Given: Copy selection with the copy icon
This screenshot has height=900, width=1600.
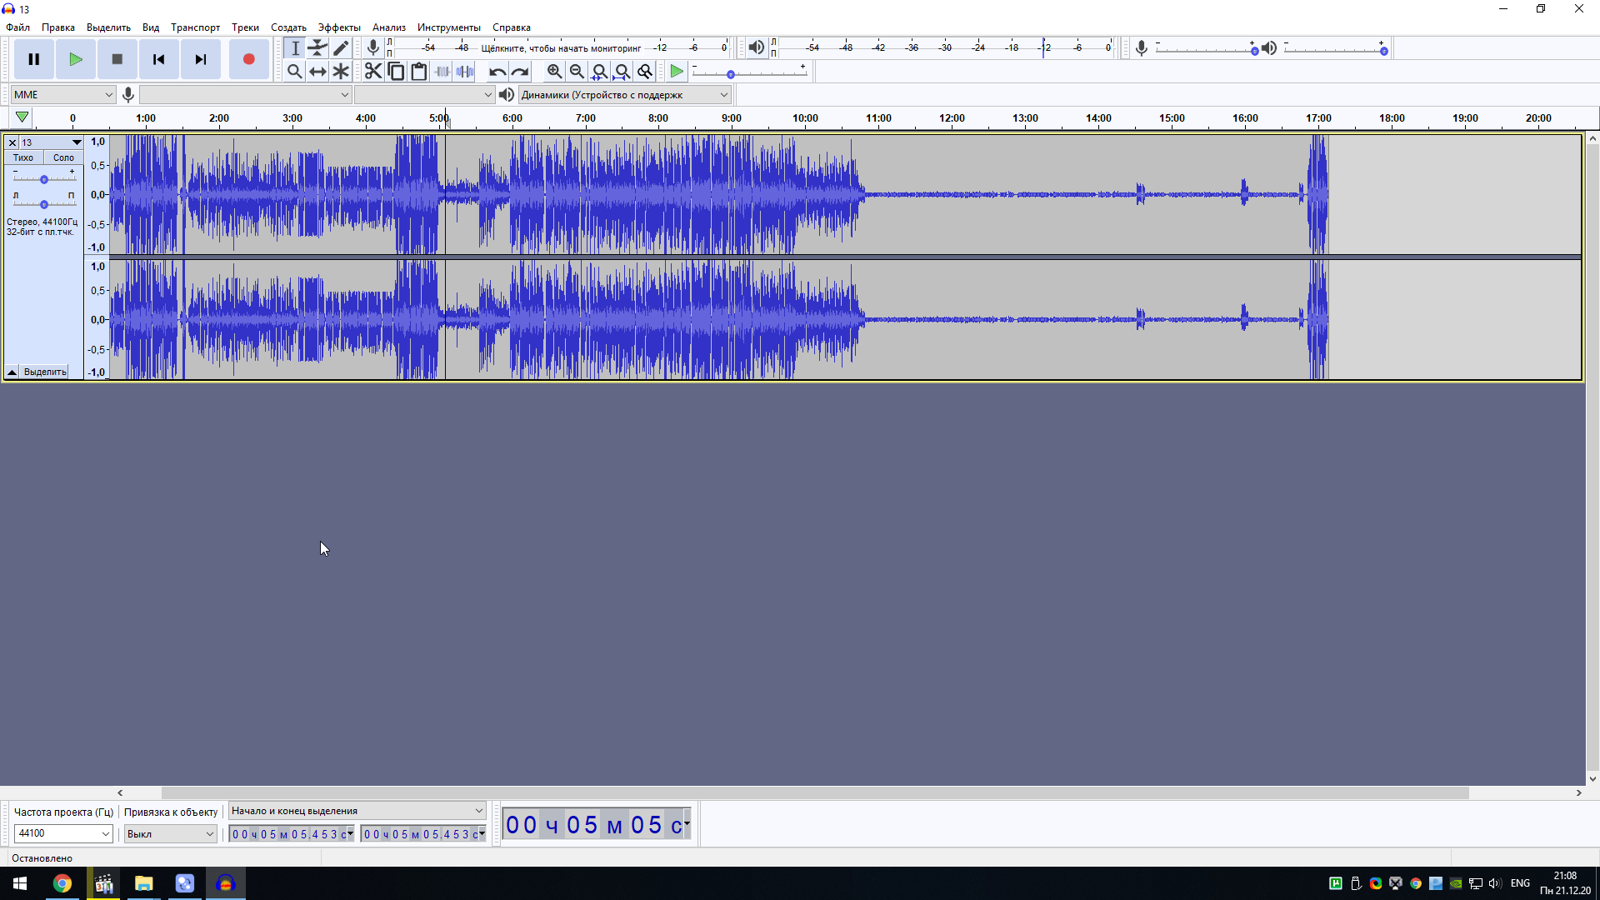Looking at the screenshot, I should pos(397,72).
